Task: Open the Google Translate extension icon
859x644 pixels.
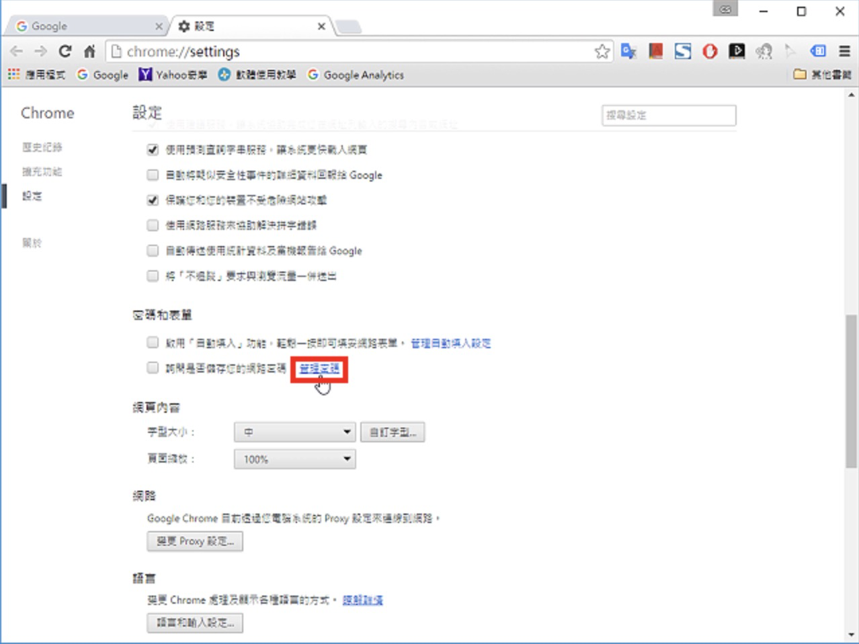Action: click(x=628, y=51)
